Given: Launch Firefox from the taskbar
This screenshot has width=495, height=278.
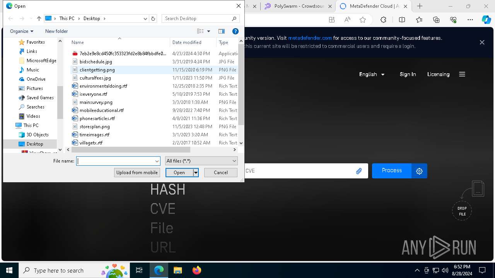Looking at the screenshot, I should (x=196, y=270).
